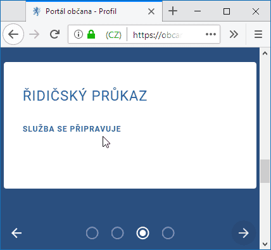Open a new tab
The image size is (271, 250).
coord(173,11)
